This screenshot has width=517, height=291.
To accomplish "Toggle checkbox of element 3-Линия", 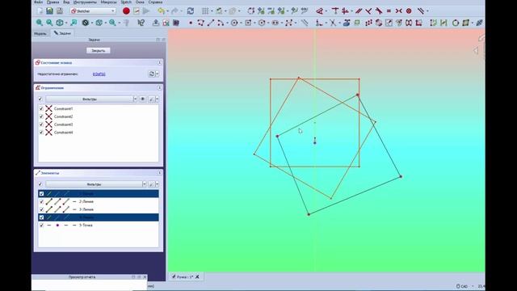I will click(x=41, y=209).
